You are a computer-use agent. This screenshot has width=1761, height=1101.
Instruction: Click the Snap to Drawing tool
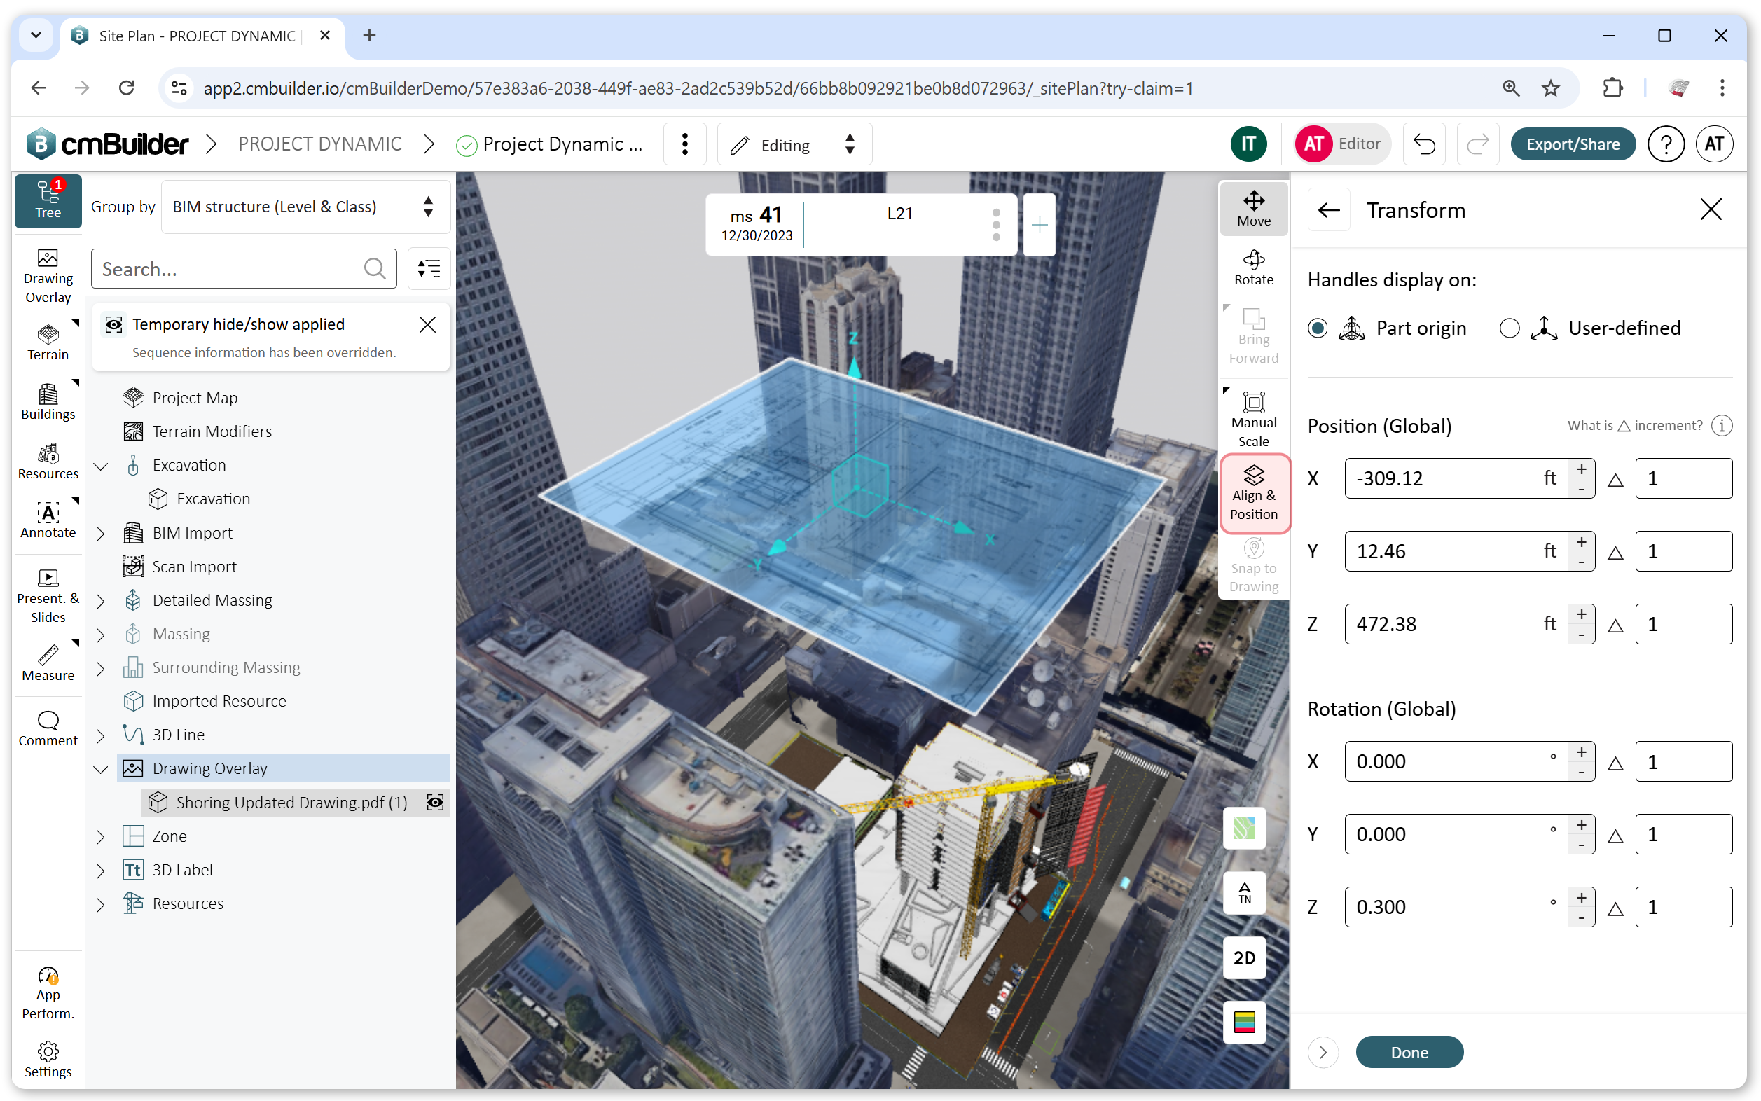coord(1253,566)
